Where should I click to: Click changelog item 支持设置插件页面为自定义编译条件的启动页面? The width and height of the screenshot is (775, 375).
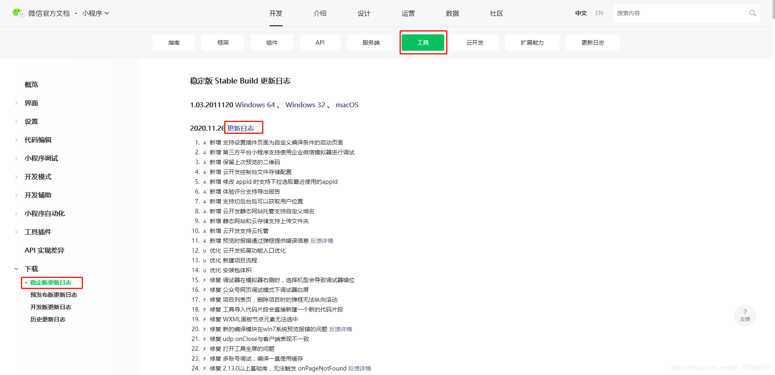pos(283,142)
